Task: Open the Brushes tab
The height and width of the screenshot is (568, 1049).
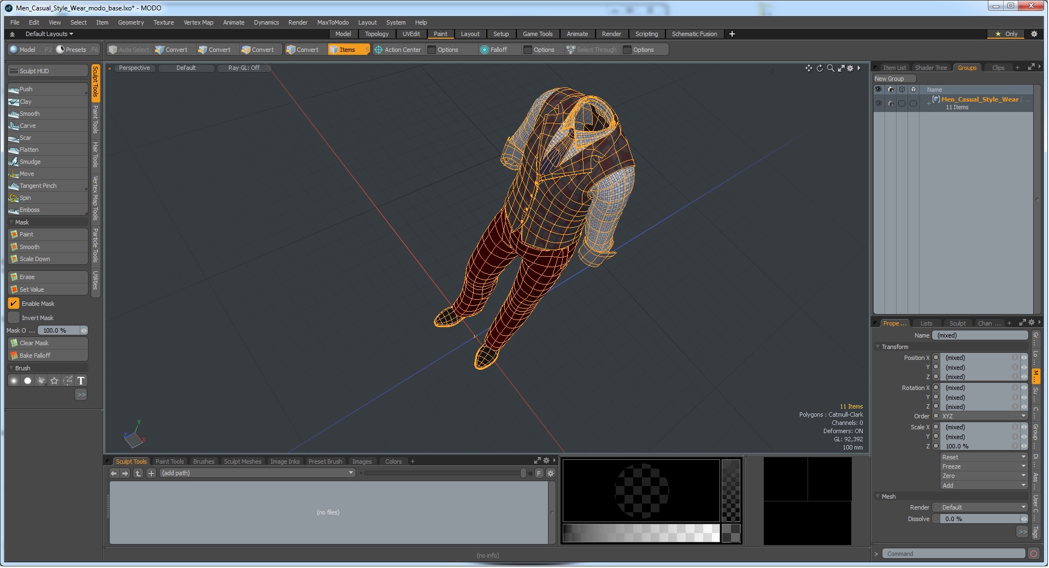Action: click(204, 461)
